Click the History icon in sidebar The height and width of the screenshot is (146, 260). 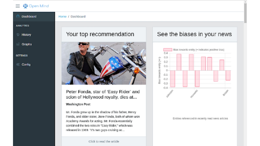(x=18, y=35)
